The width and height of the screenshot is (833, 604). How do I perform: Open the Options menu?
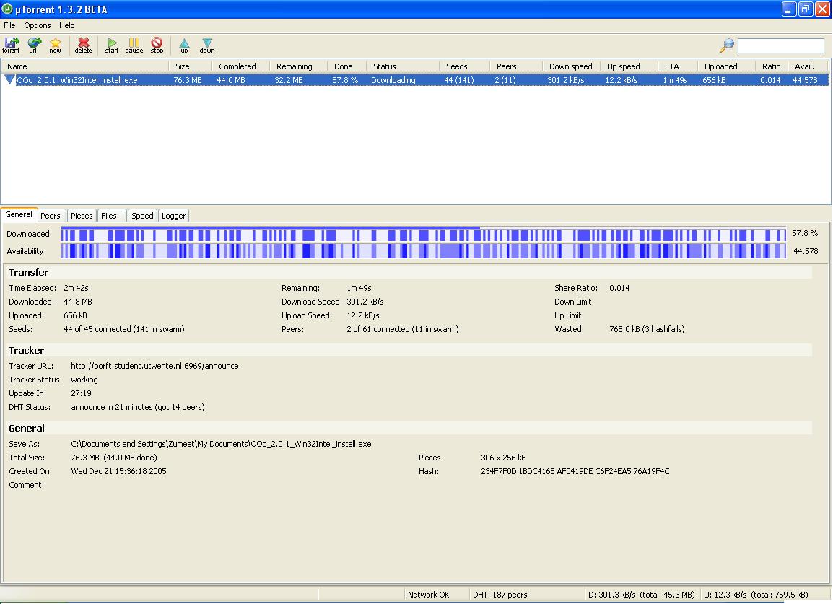(x=38, y=25)
